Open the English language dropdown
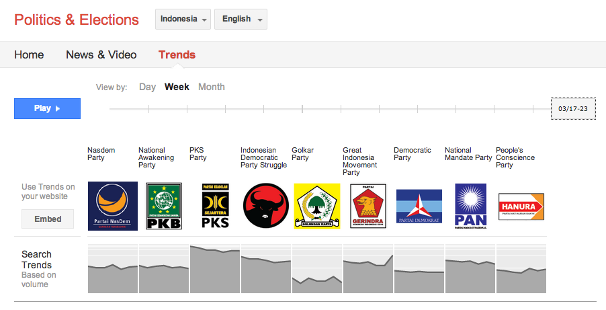This screenshot has height=310, width=606. click(241, 19)
